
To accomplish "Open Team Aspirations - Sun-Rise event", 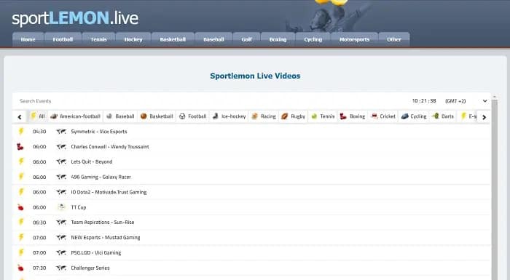I will click(251, 223).
